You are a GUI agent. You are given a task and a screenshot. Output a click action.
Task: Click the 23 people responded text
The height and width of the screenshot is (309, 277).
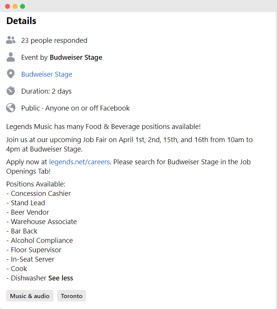click(x=54, y=40)
